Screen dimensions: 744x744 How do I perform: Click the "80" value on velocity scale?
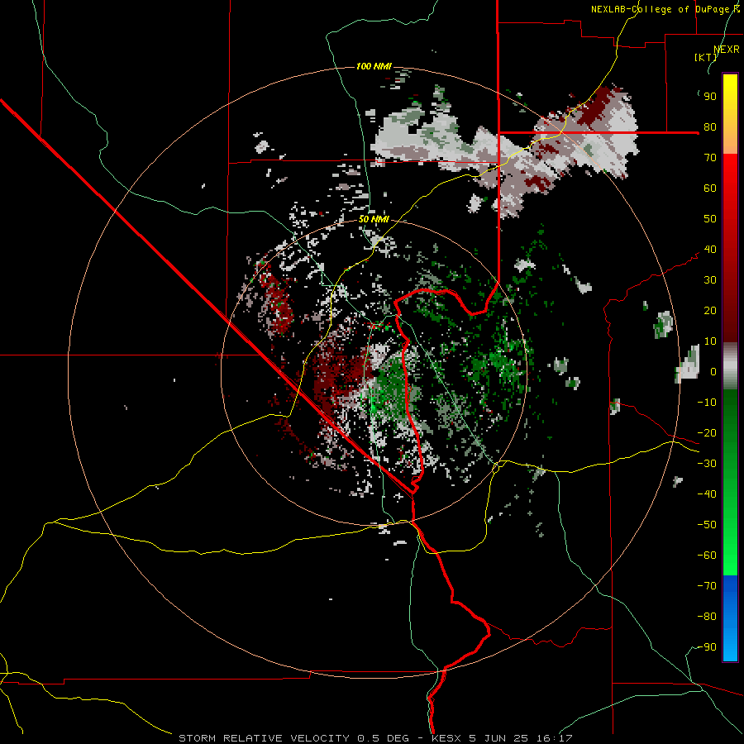pos(710,127)
